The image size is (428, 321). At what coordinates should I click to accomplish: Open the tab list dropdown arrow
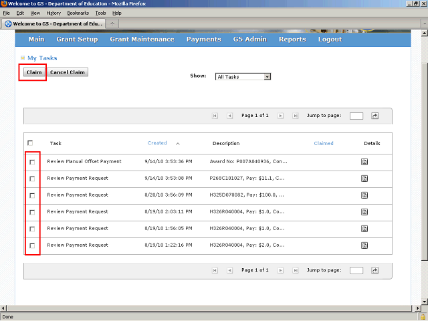(x=425, y=24)
